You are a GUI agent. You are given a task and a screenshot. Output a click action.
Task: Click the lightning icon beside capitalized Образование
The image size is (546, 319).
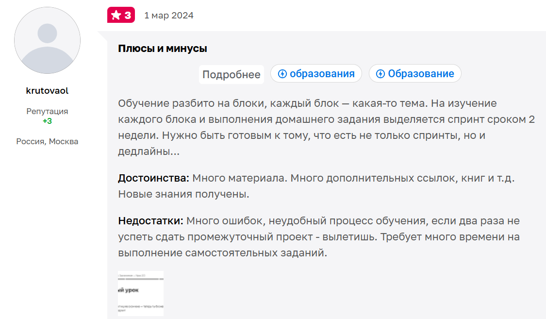pos(381,74)
